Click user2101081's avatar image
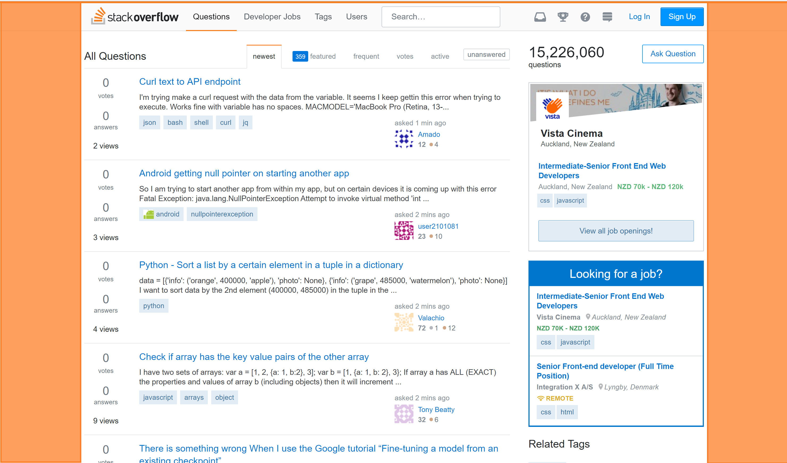 coord(404,231)
